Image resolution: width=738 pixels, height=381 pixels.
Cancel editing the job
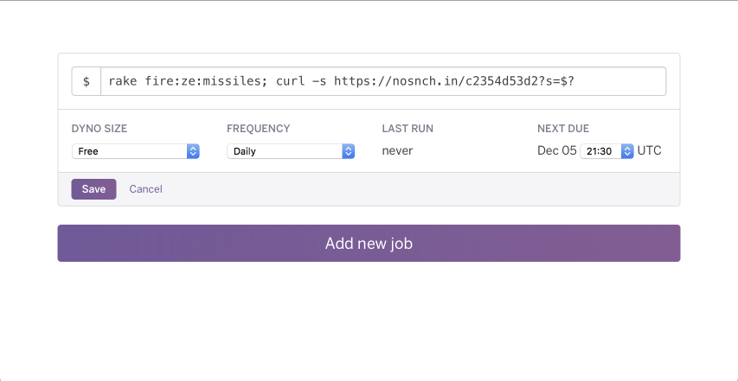pos(146,189)
